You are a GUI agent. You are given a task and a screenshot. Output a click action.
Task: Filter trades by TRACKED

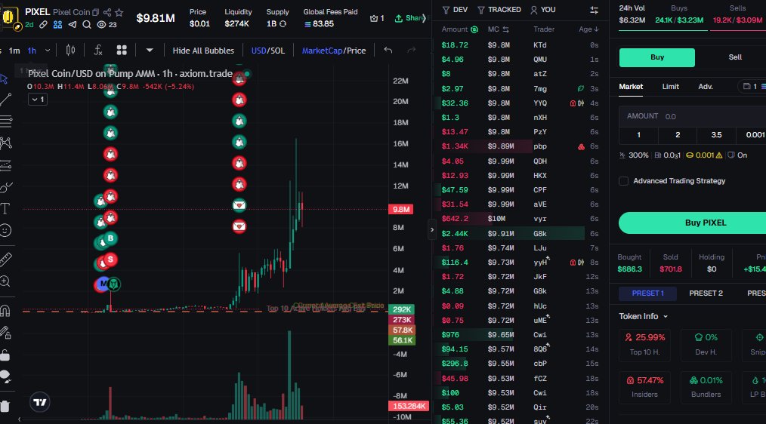point(499,10)
